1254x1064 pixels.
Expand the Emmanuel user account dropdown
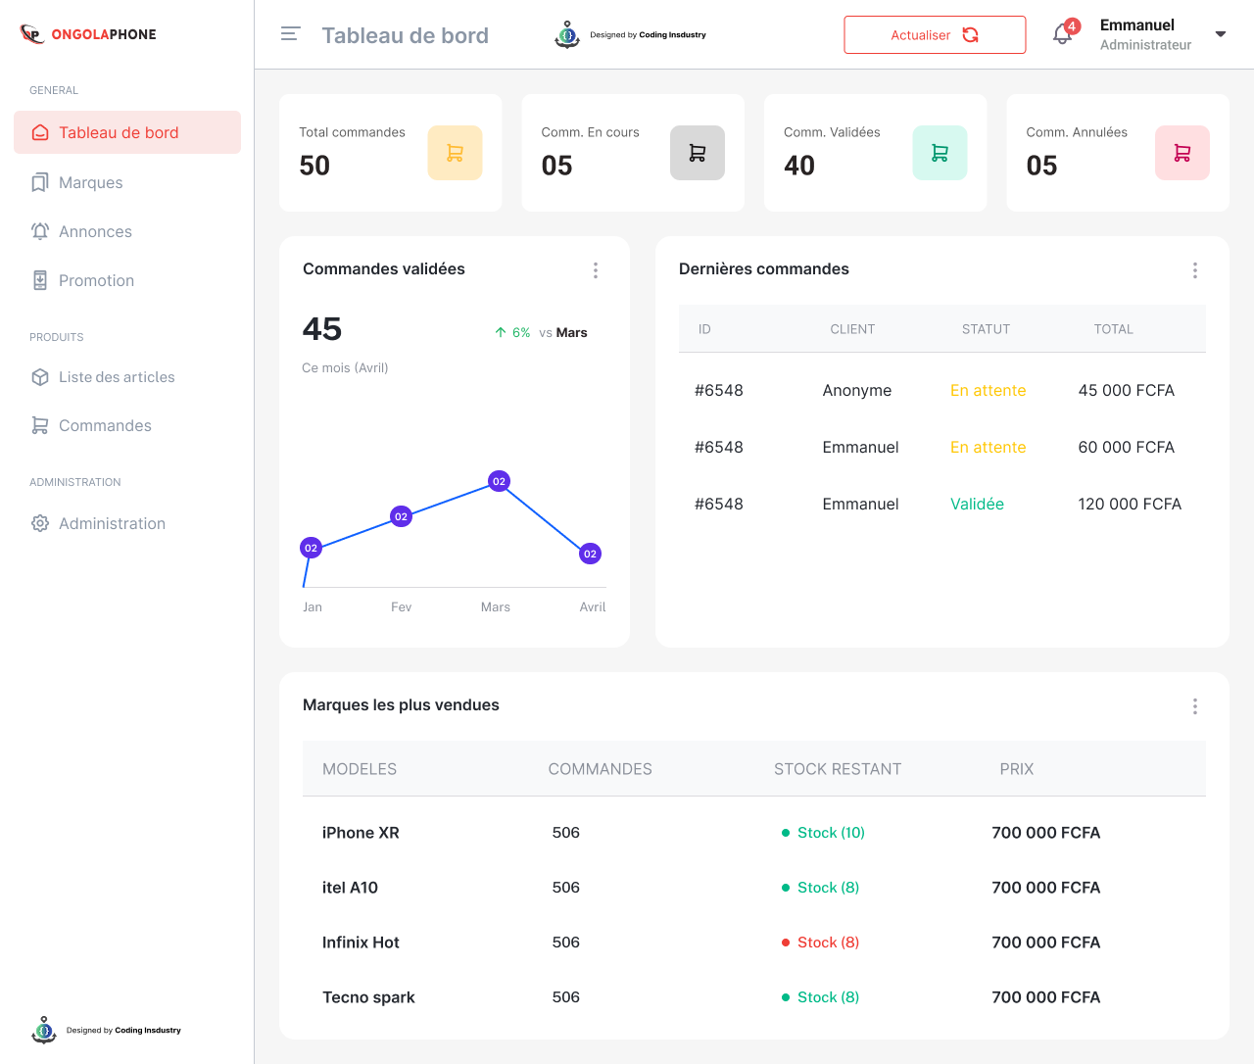(x=1220, y=34)
